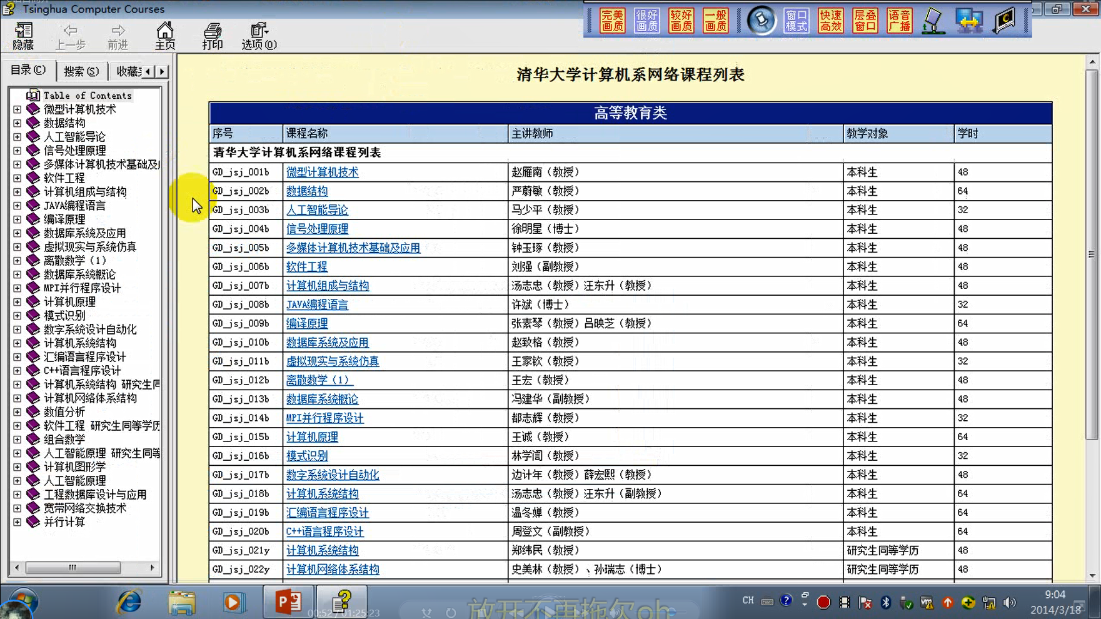Image resolution: width=1101 pixels, height=619 pixels.
Task: Open the PowerPoint icon on the taskbar
Action: click(288, 602)
